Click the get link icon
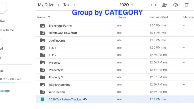This screenshot has width=194, height=109. (x=153, y=5)
